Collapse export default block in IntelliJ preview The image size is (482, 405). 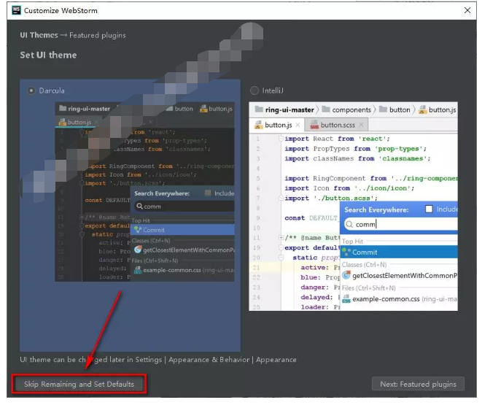pyautogui.click(x=281, y=247)
